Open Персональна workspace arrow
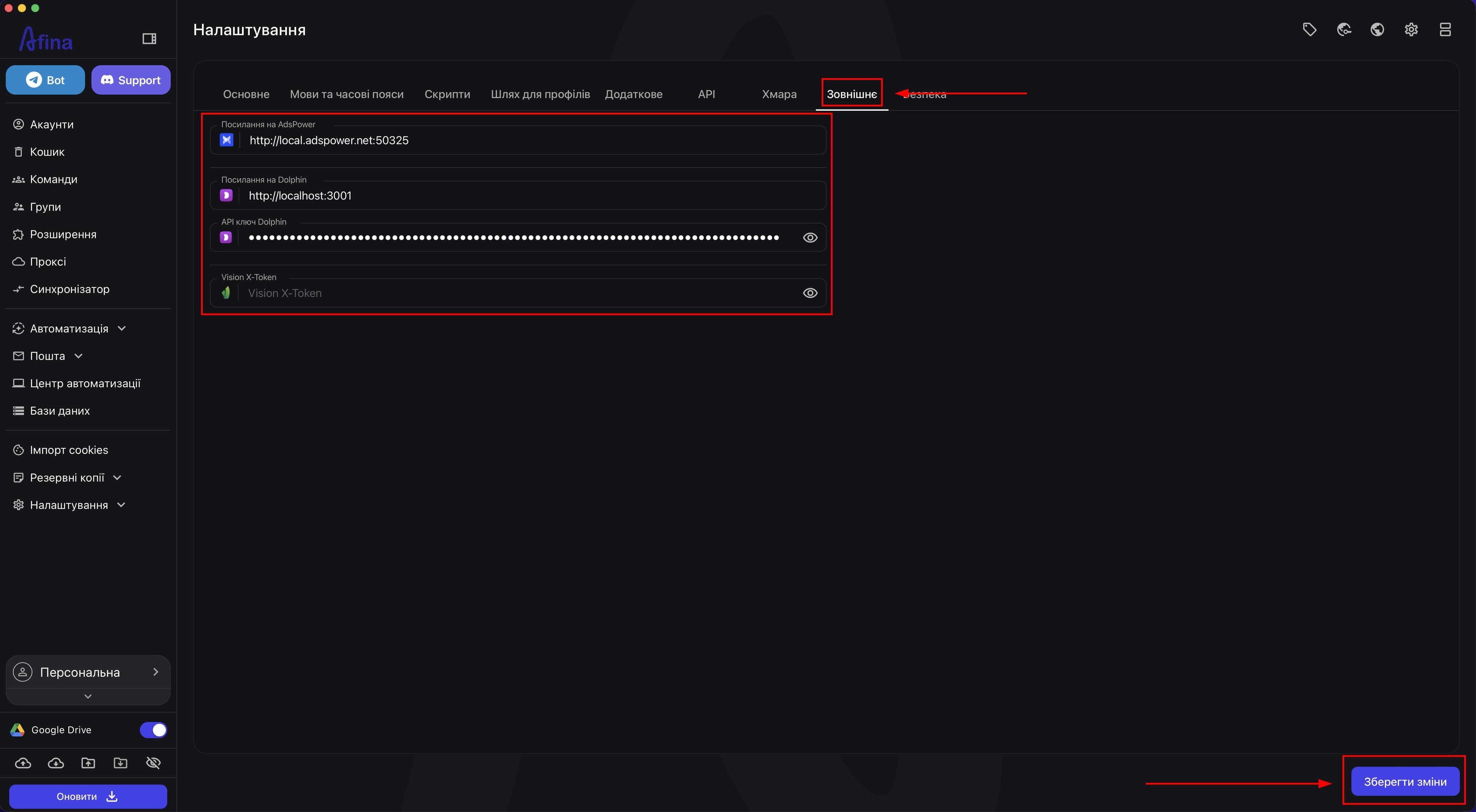 [155, 672]
